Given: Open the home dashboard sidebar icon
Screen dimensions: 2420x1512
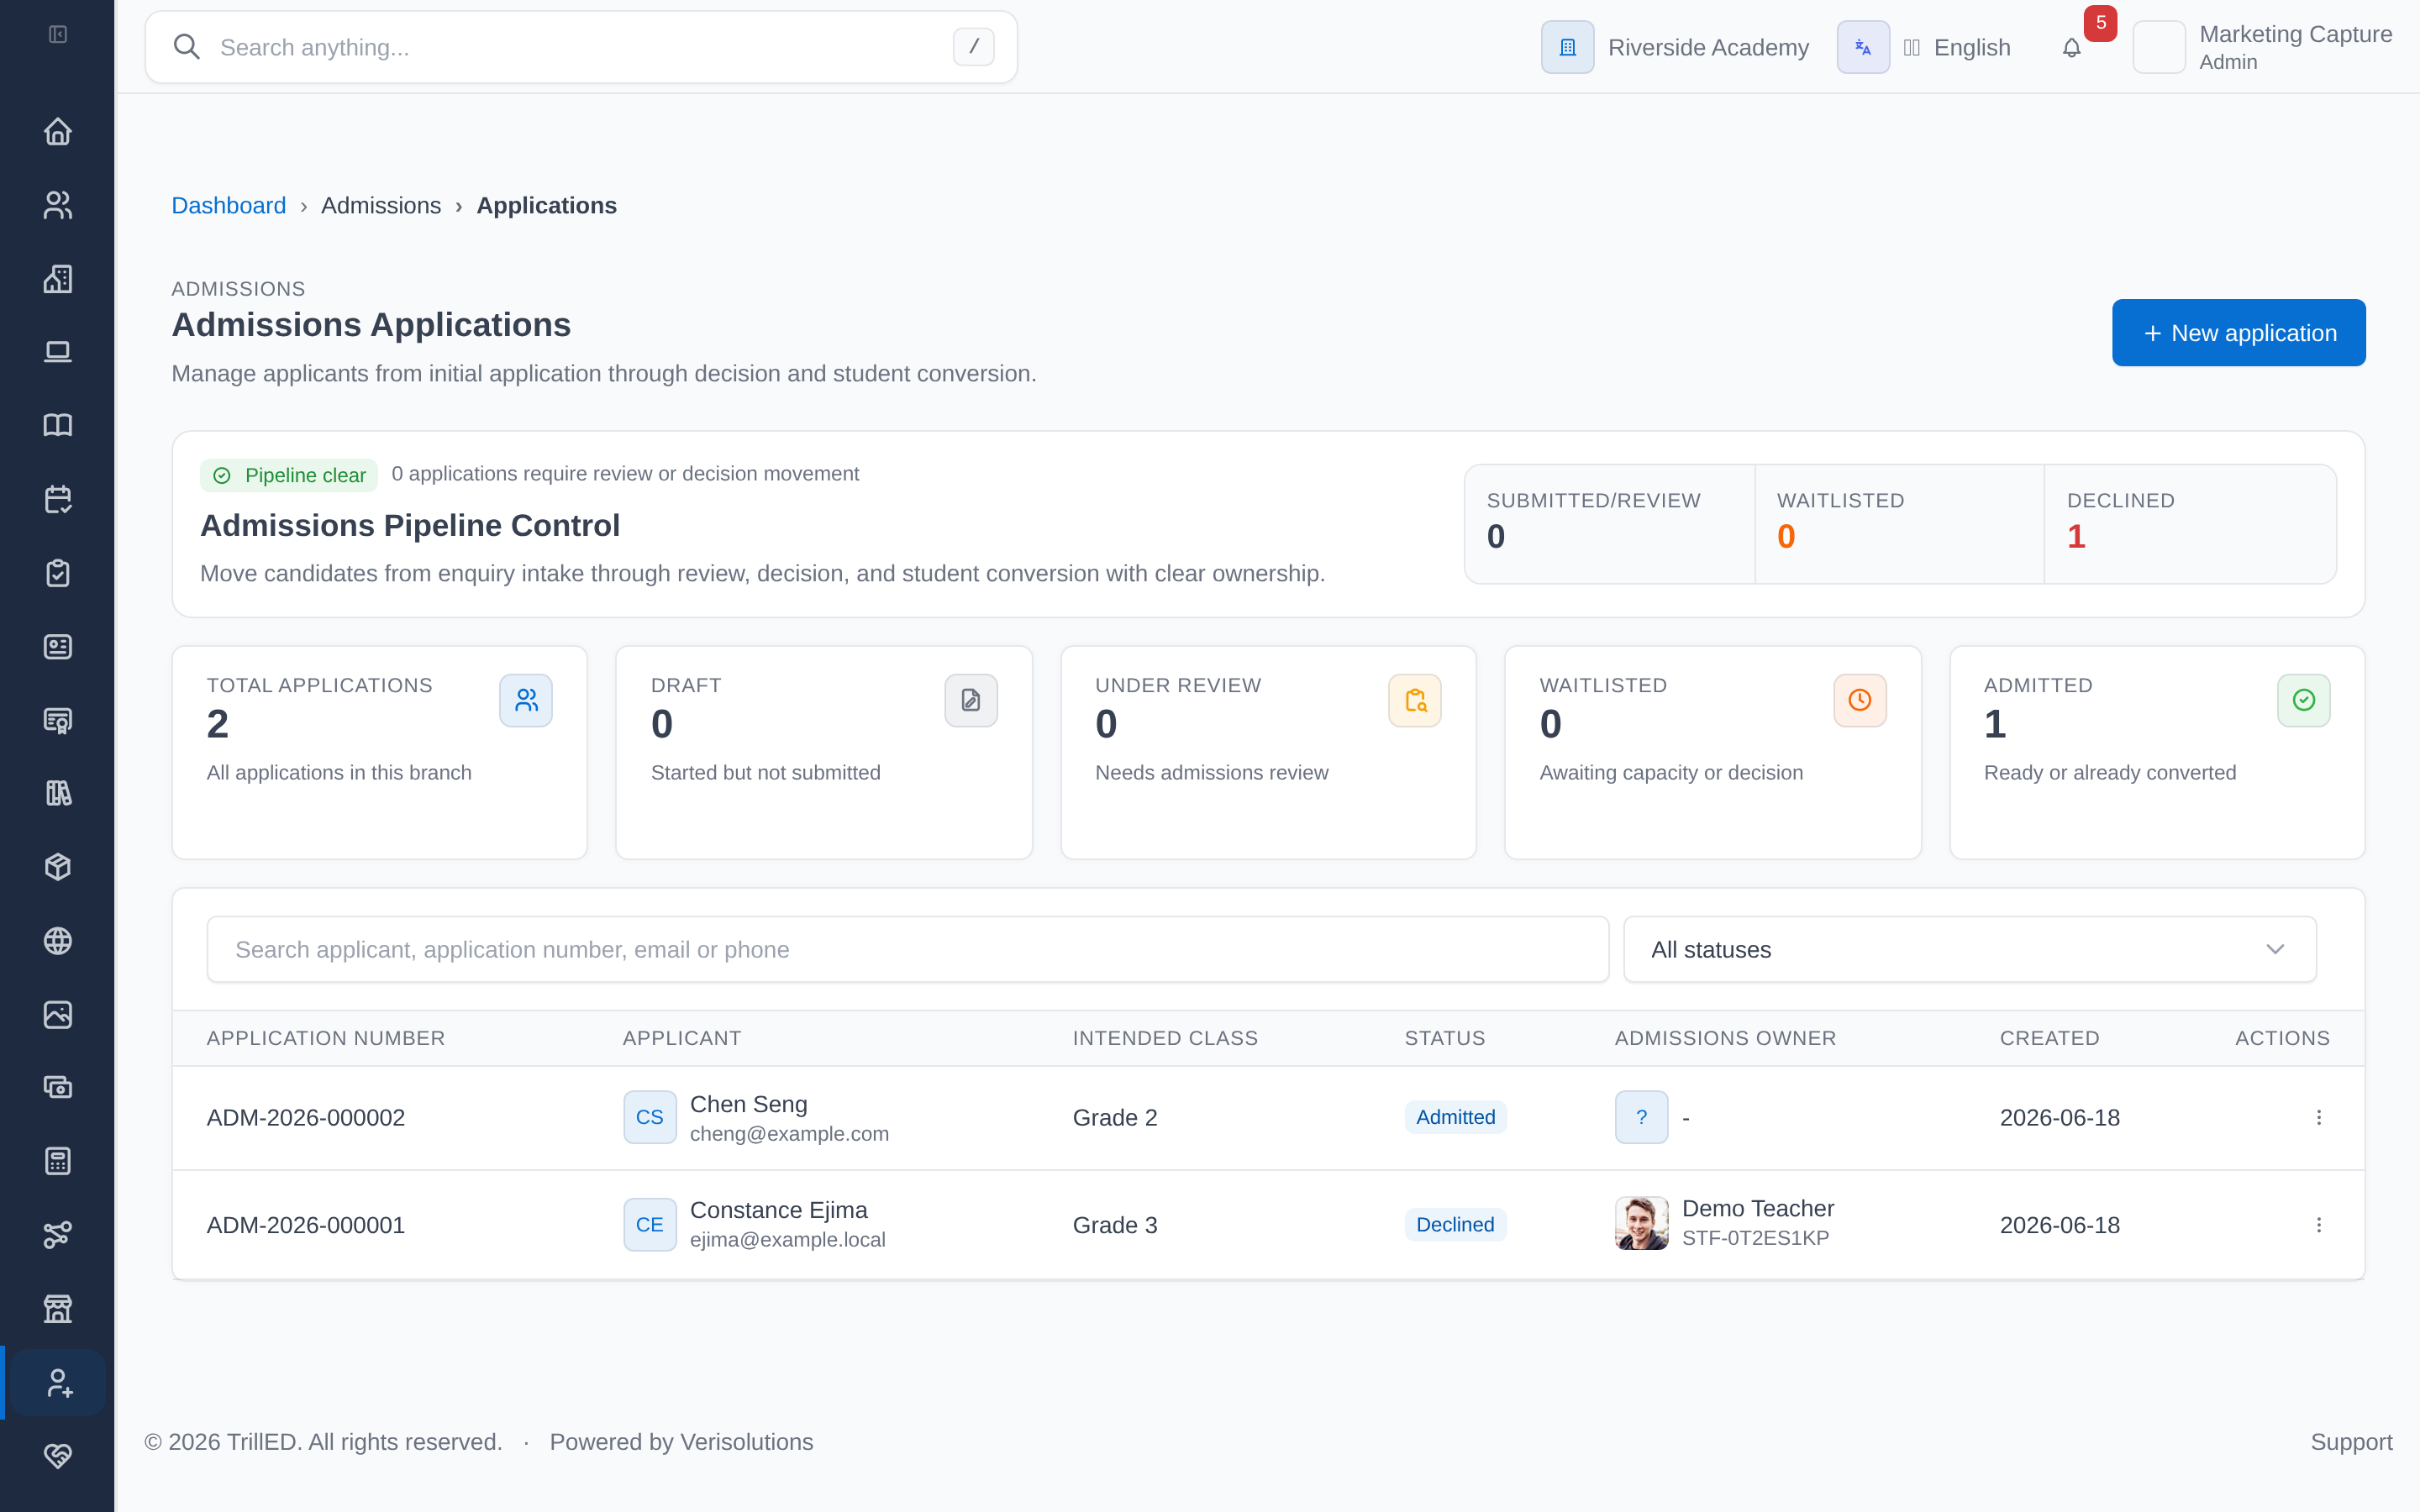Looking at the screenshot, I should coord(58,131).
